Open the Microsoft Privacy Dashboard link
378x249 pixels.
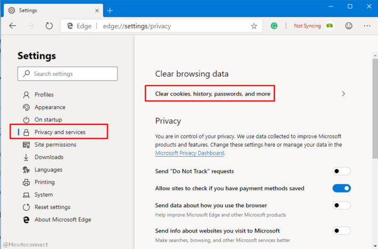click(190, 153)
